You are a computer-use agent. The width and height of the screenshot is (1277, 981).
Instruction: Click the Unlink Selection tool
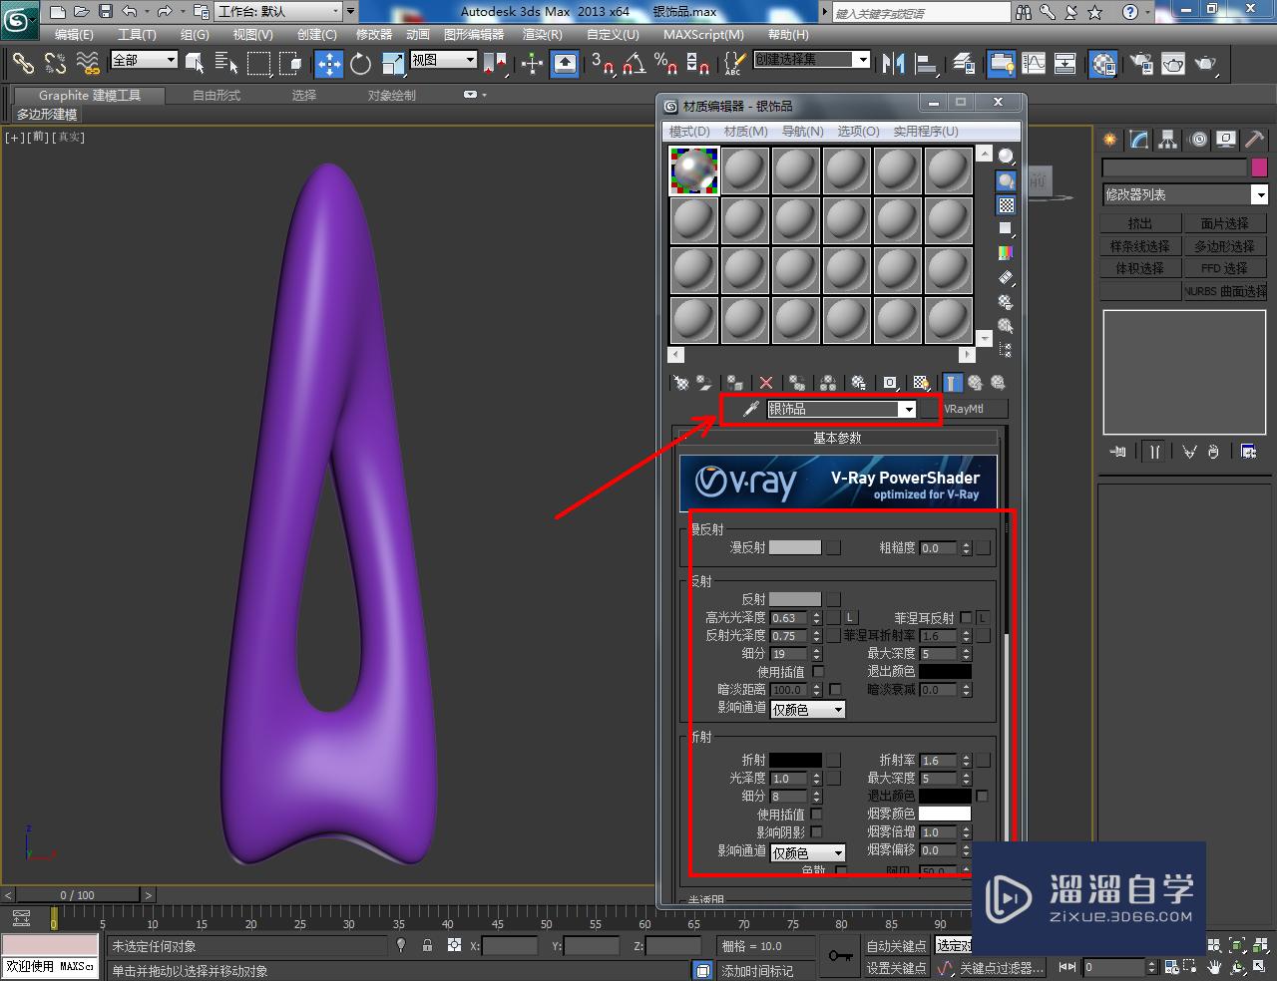tap(55, 64)
